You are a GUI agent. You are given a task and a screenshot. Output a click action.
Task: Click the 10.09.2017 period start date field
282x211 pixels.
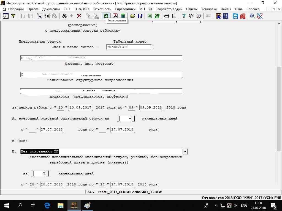pyautogui.click(x=80, y=107)
